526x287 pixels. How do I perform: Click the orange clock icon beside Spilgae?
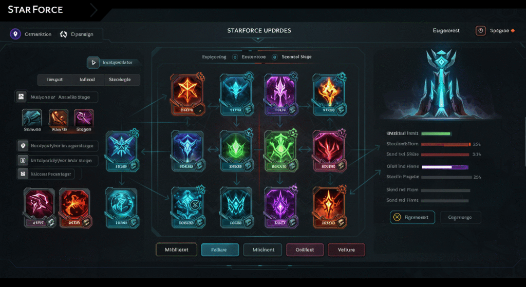[480, 30]
